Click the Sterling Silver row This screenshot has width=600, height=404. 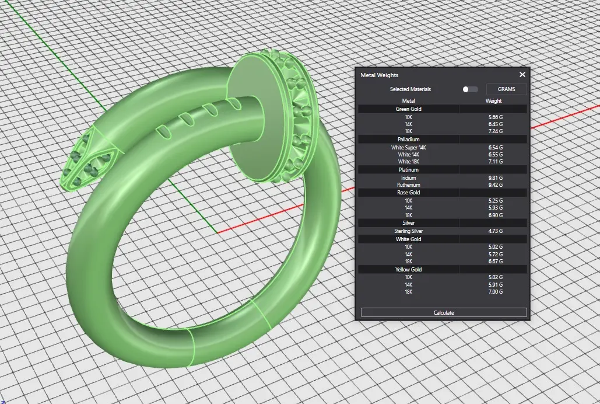(x=443, y=231)
